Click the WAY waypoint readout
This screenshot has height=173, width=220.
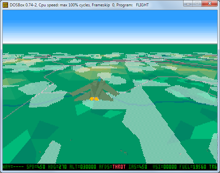(11, 167)
